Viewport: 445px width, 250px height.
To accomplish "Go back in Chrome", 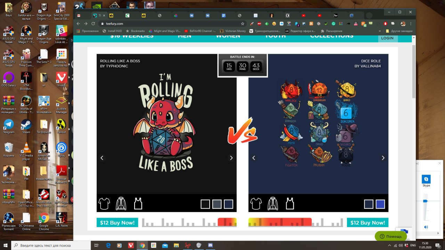I will pos(78,24).
